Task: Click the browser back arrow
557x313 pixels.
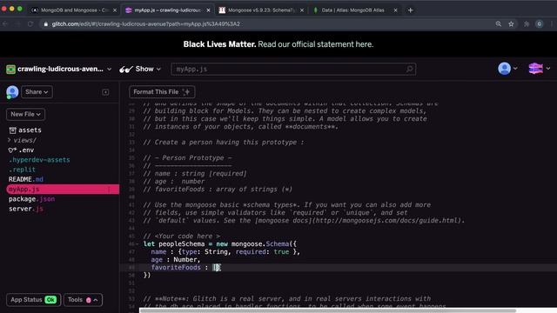Action: (x=5, y=23)
